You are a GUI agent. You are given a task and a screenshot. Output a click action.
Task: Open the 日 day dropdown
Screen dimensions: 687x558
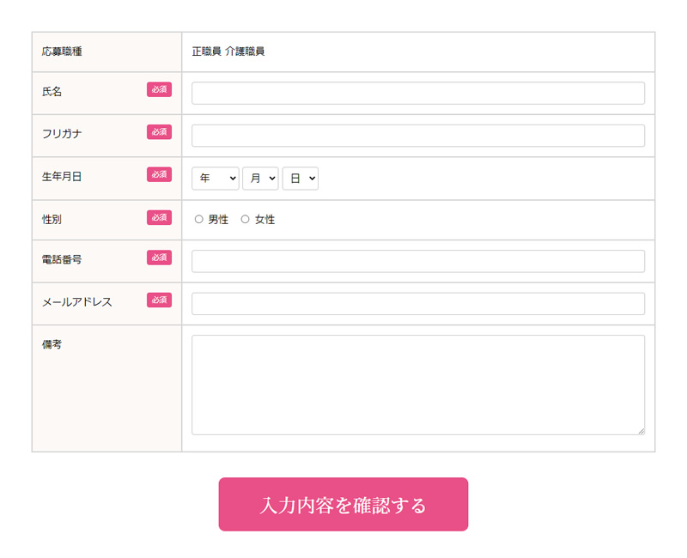pos(300,179)
